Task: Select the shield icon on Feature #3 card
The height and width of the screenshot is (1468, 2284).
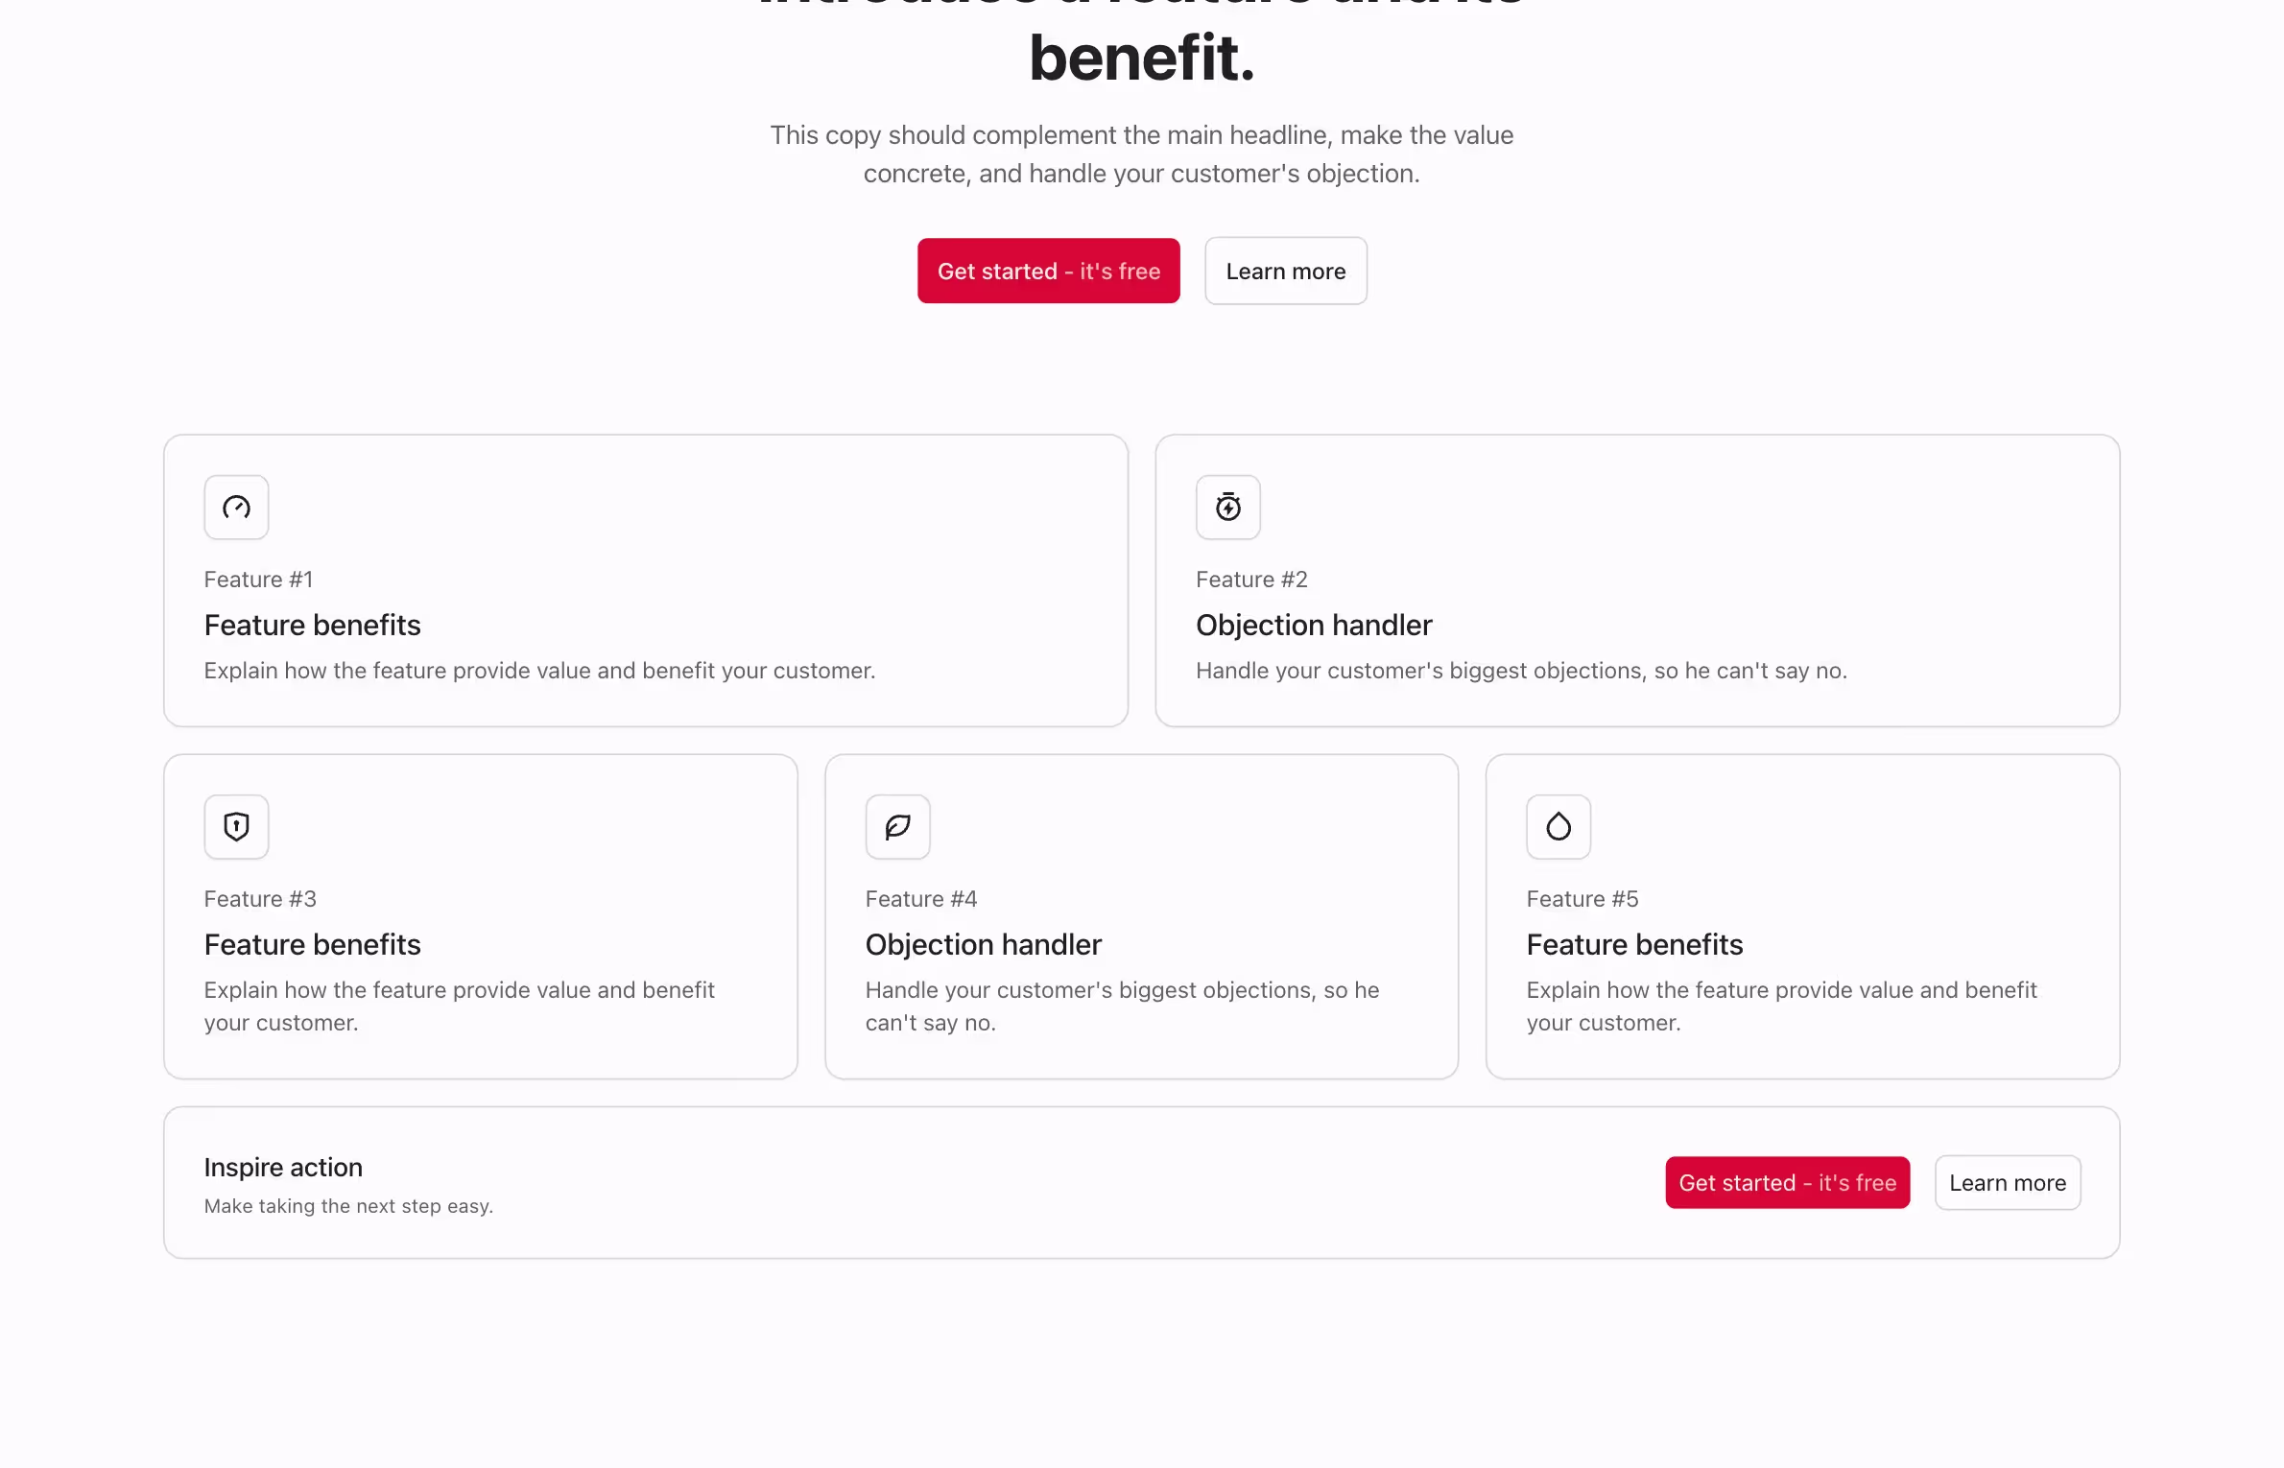Action: pos(235,826)
